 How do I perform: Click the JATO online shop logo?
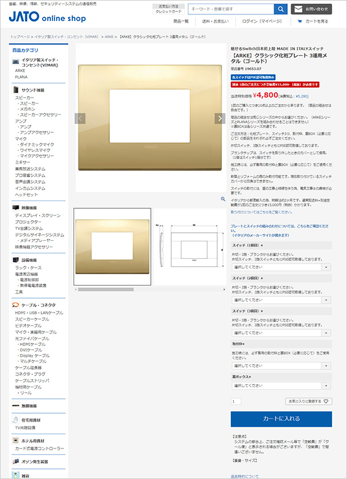click(47, 17)
